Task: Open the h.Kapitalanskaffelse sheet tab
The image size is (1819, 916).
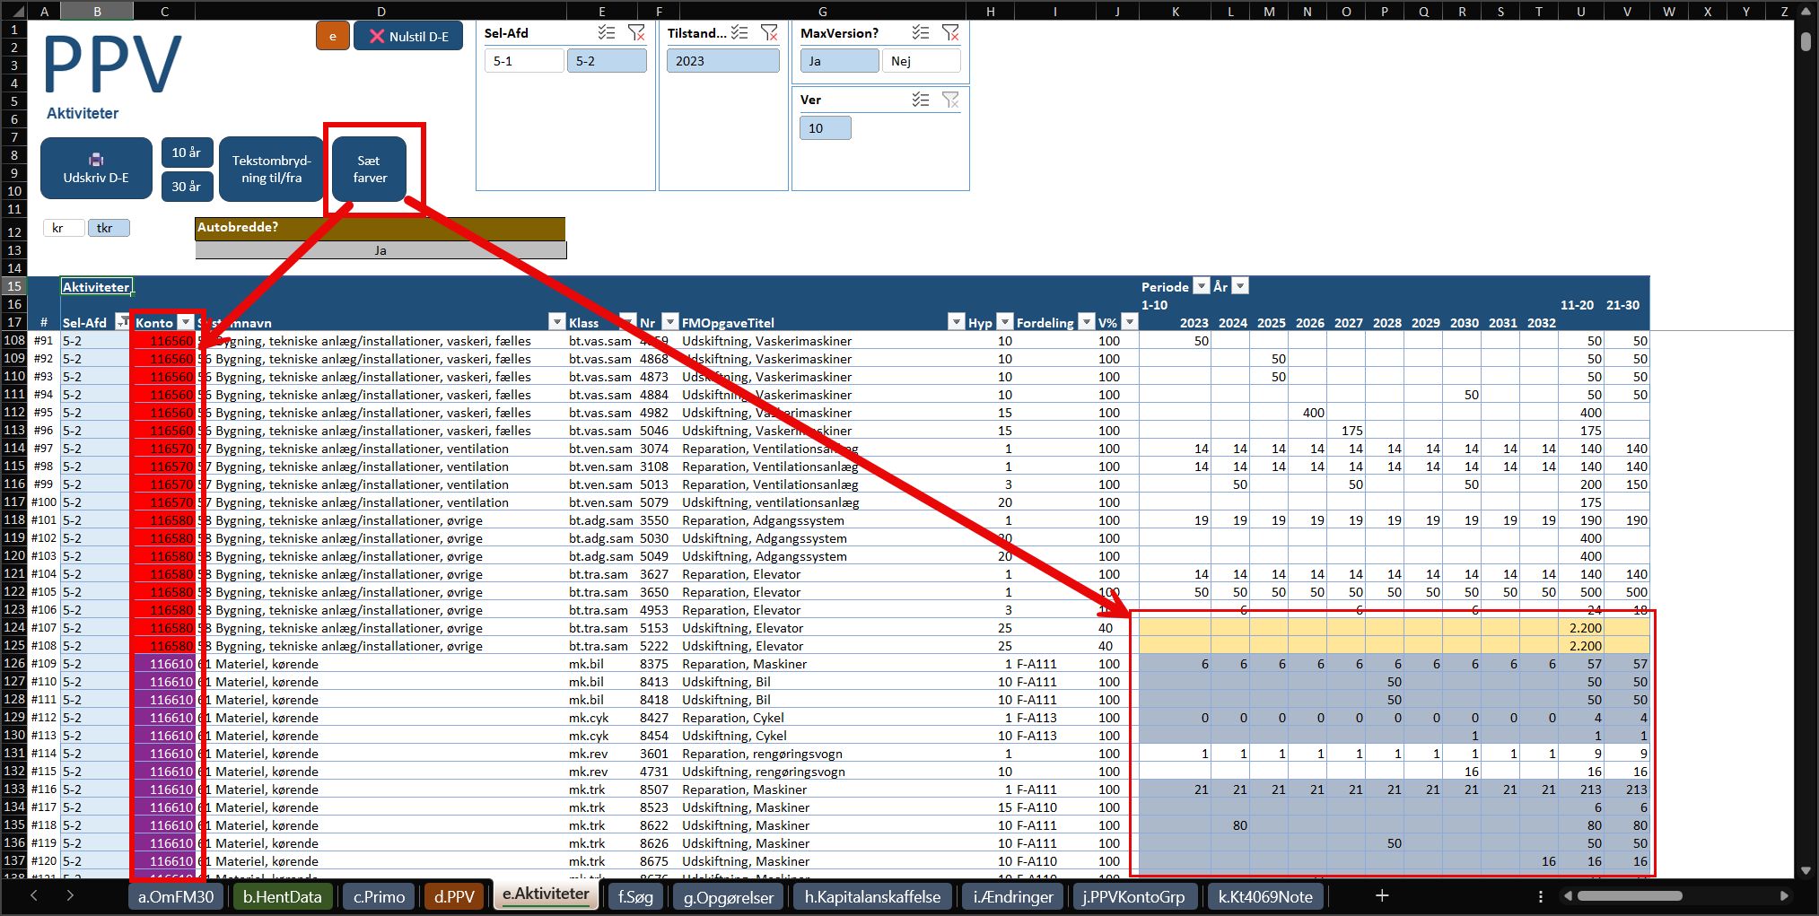Action: point(872,896)
